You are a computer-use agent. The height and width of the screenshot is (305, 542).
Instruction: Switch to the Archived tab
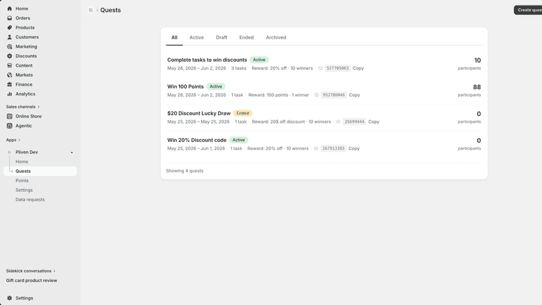point(276,37)
